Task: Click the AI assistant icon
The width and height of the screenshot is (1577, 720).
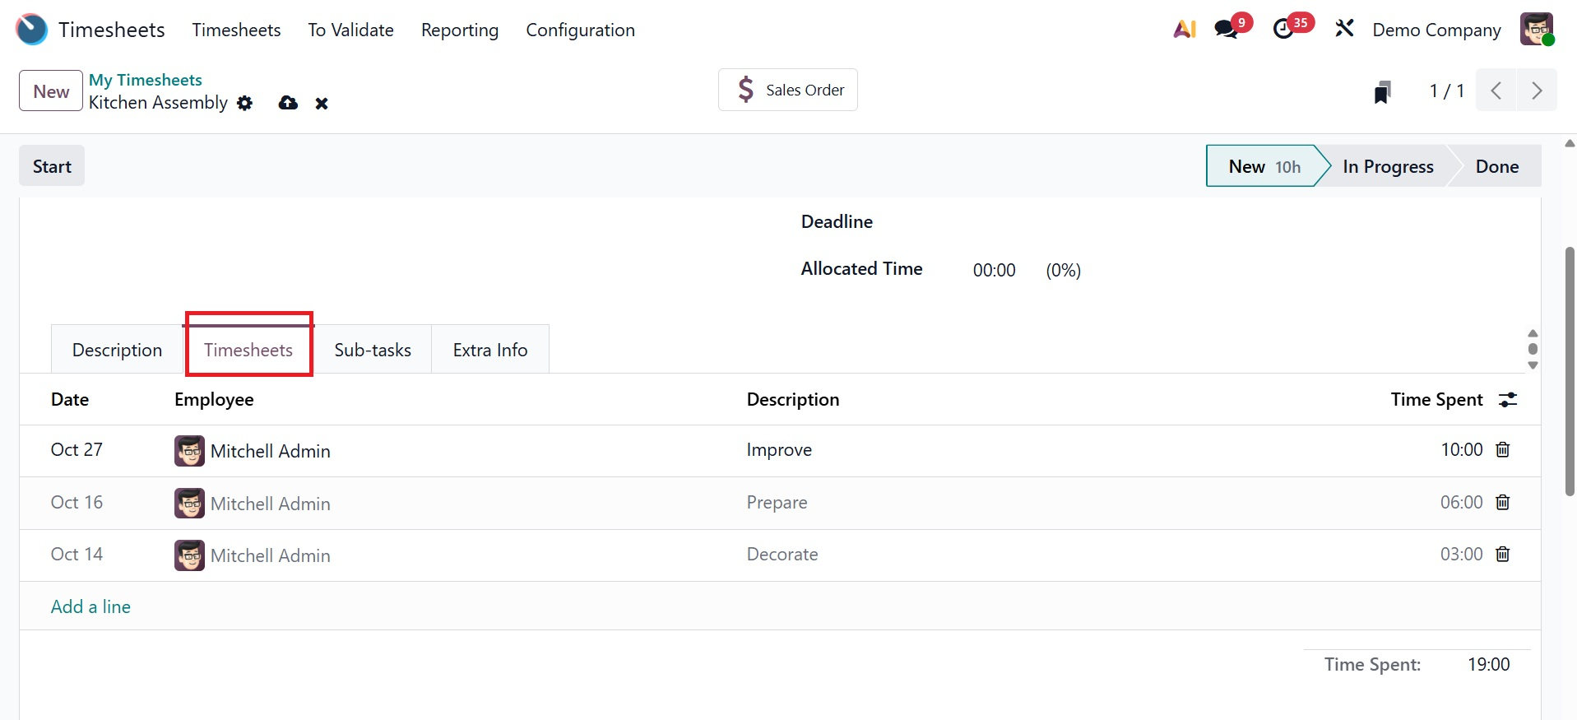Action: [x=1185, y=30]
